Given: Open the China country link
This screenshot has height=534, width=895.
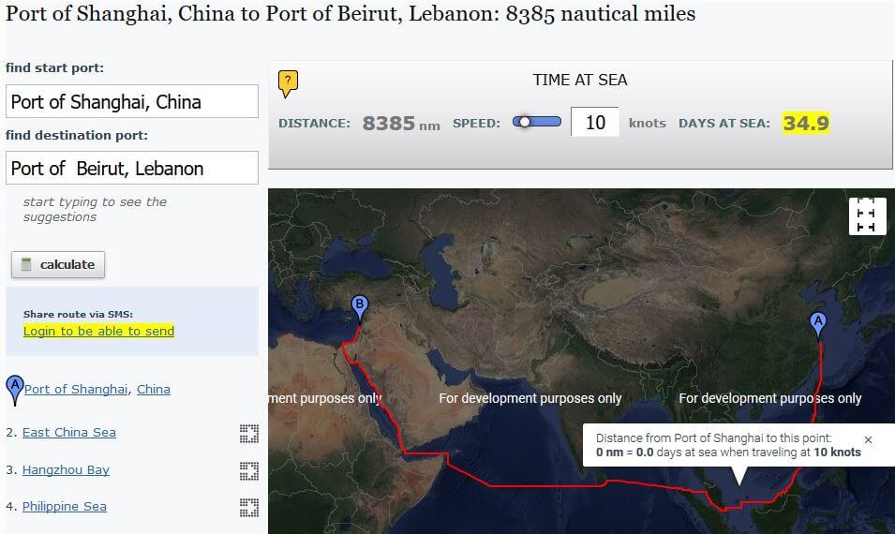Looking at the screenshot, I should (x=154, y=389).
